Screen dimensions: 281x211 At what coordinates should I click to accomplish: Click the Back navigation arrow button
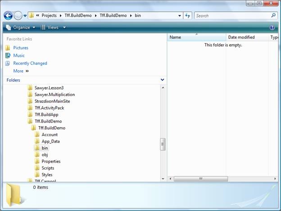[x=8, y=16]
